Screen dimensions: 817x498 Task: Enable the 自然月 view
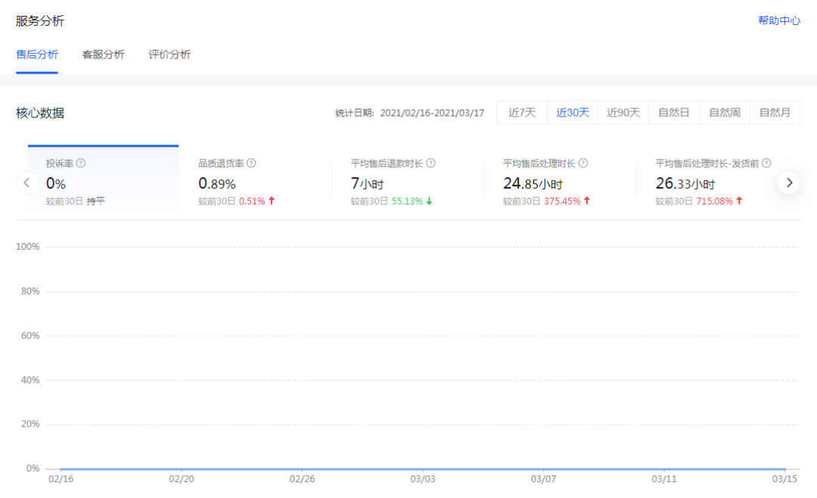(x=775, y=112)
